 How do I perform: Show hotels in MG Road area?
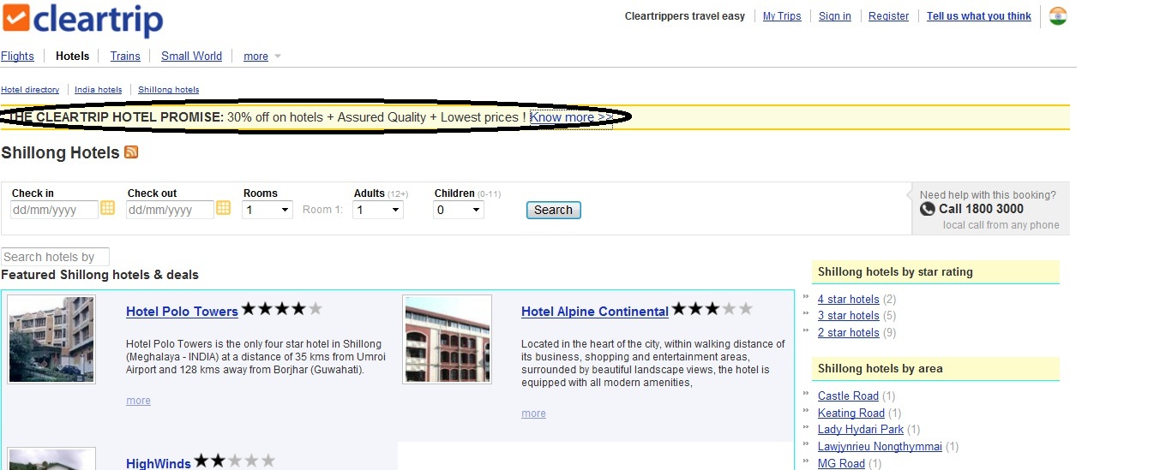tap(841, 464)
